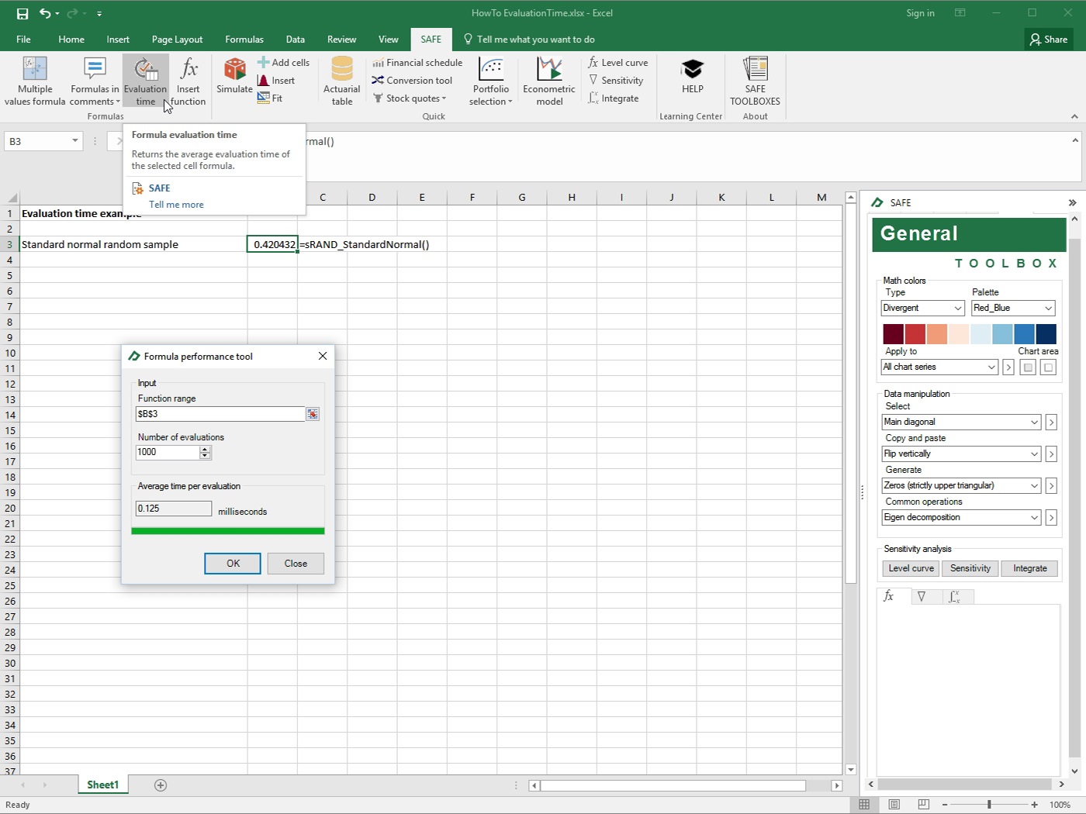Pick range with Function range selector icon
Viewport: 1086px width, 814px height.
(312, 414)
